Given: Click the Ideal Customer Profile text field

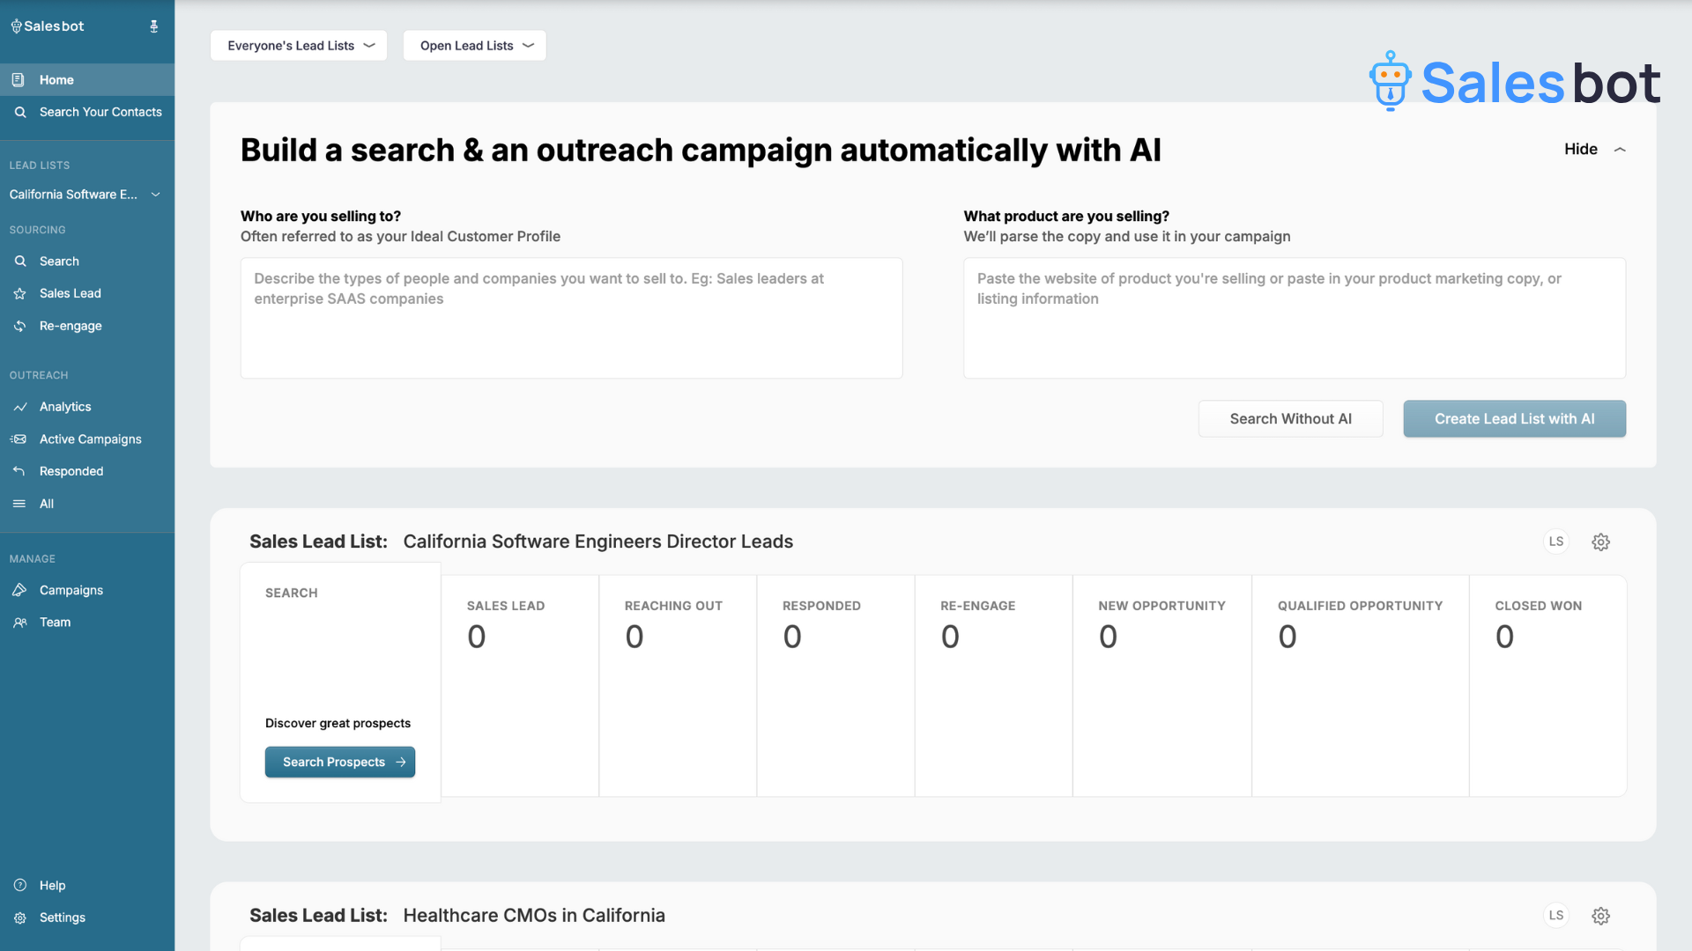Looking at the screenshot, I should click(571, 318).
